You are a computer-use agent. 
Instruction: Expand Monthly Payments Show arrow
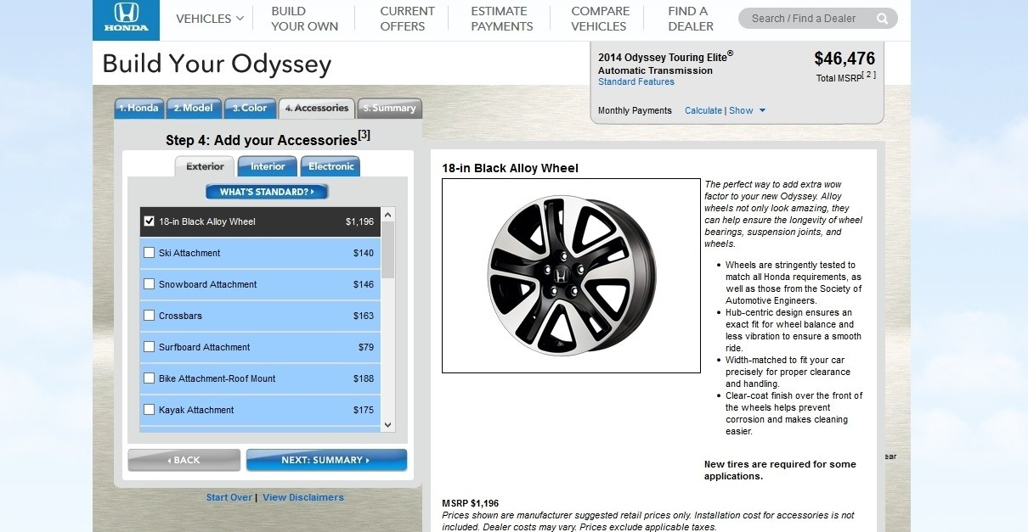(x=762, y=111)
